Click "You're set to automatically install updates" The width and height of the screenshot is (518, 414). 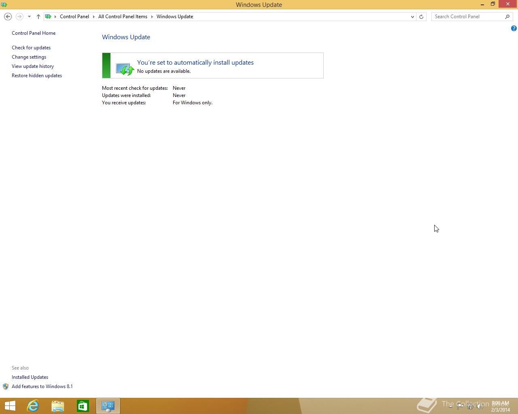coord(195,63)
